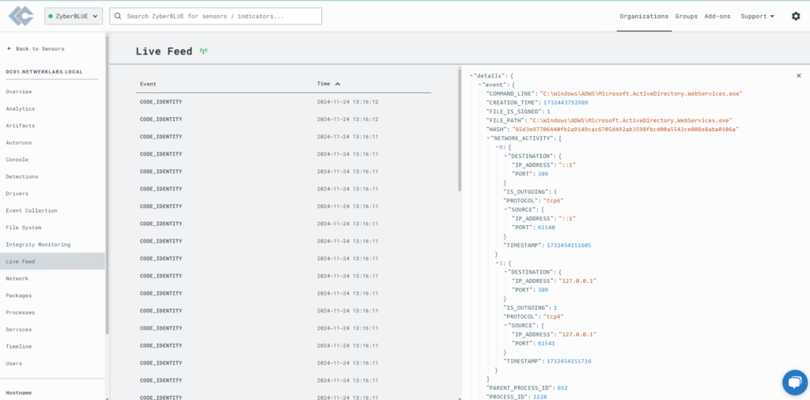Viewport: 810px width, 400px height.
Task: Collapse the "details" JSON node
Action: tap(471, 76)
